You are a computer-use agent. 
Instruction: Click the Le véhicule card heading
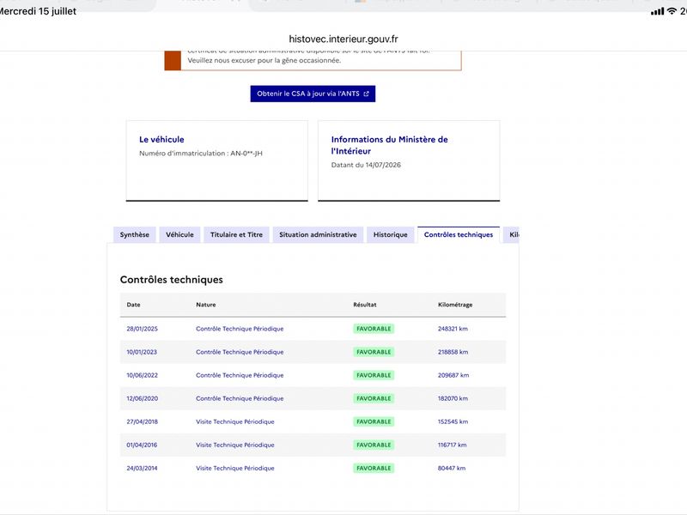click(x=161, y=139)
